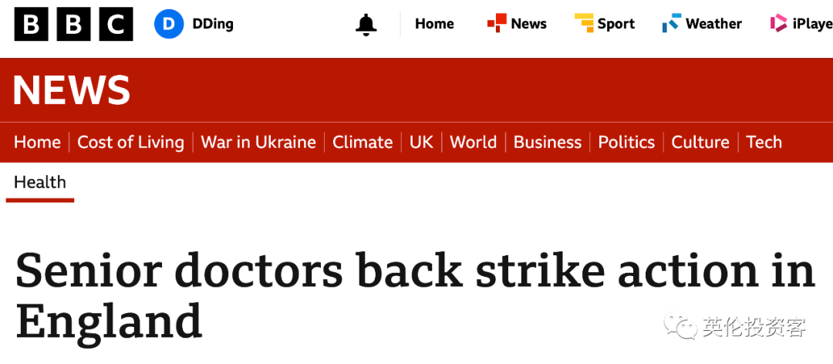The image size is (833, 364).
Task: Select Home in red news menu
Action: coord(37,142)
